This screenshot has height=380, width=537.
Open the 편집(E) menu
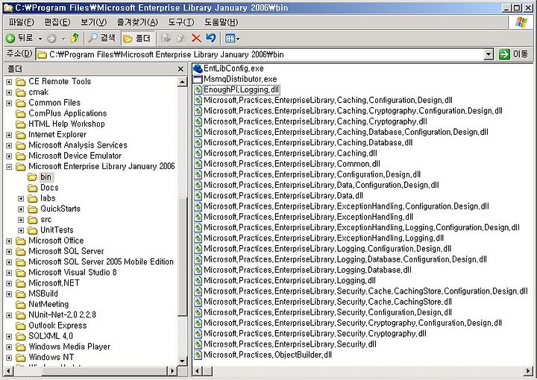click(57, 22)
